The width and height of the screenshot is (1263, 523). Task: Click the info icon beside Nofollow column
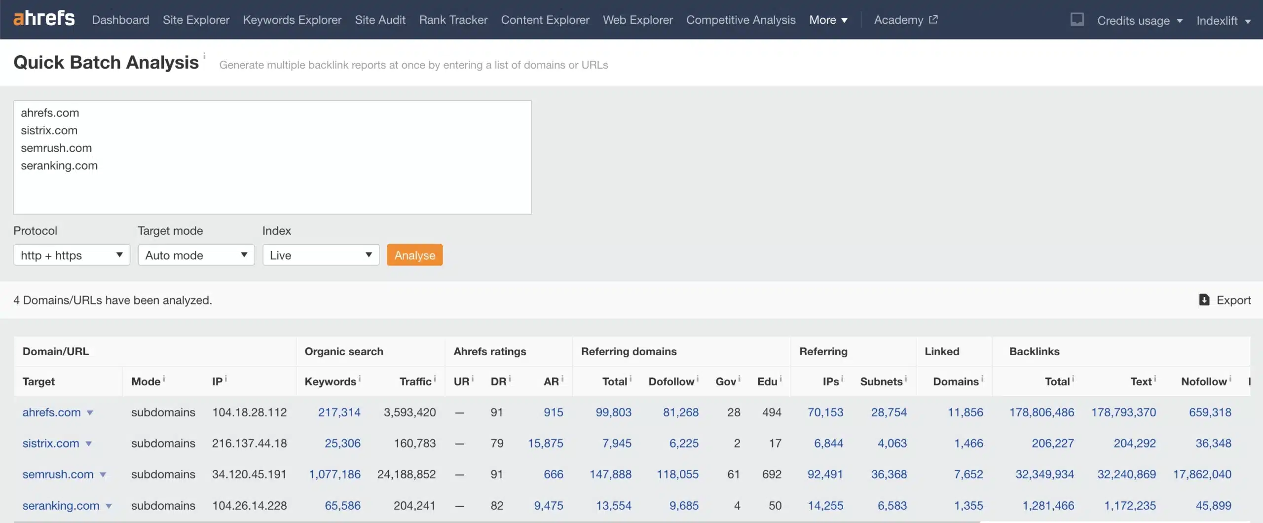1230,379
